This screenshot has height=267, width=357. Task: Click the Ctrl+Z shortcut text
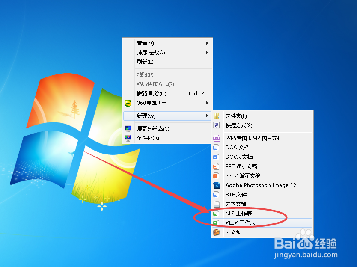[x=196, y=94]
